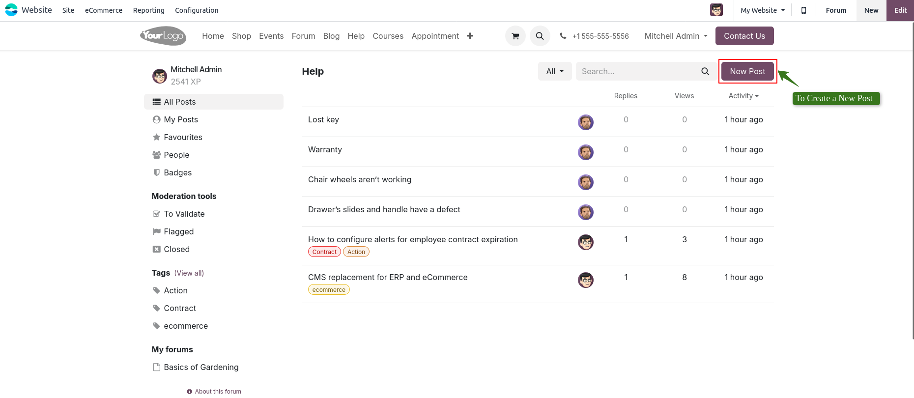914x398 pixels.
Task: Click the New Post button
Action: click(x=747, y=71)
